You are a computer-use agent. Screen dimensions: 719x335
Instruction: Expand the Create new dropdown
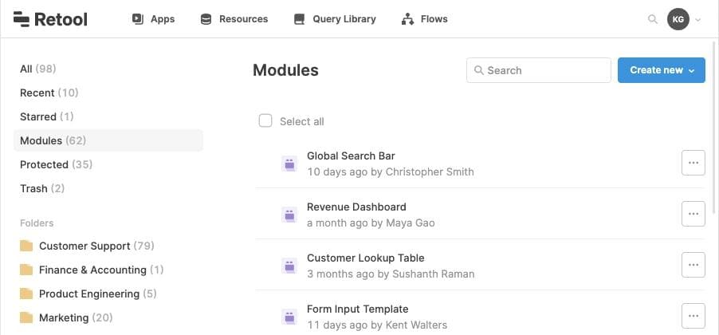(661, 70)
